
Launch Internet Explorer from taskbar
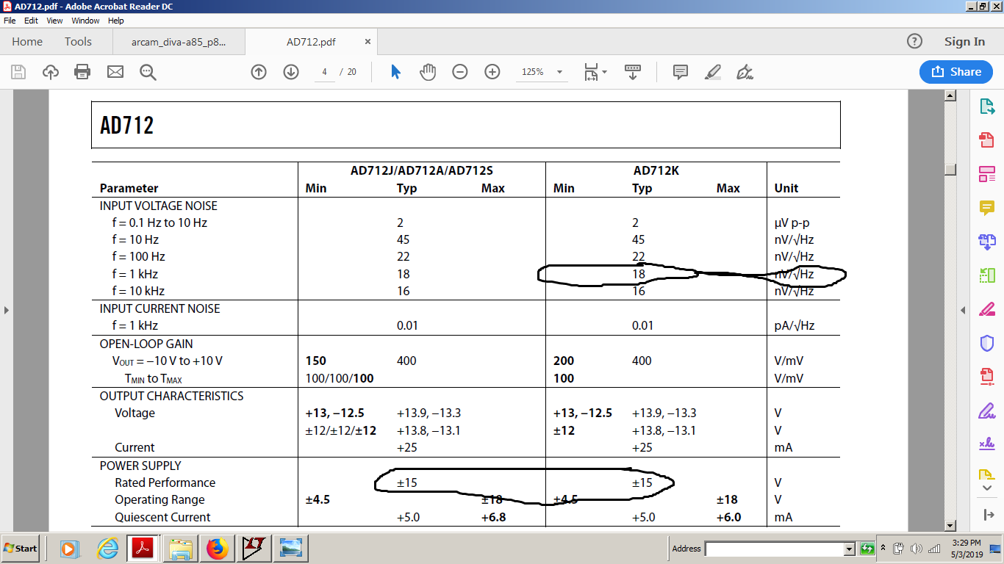coord(107,549)
